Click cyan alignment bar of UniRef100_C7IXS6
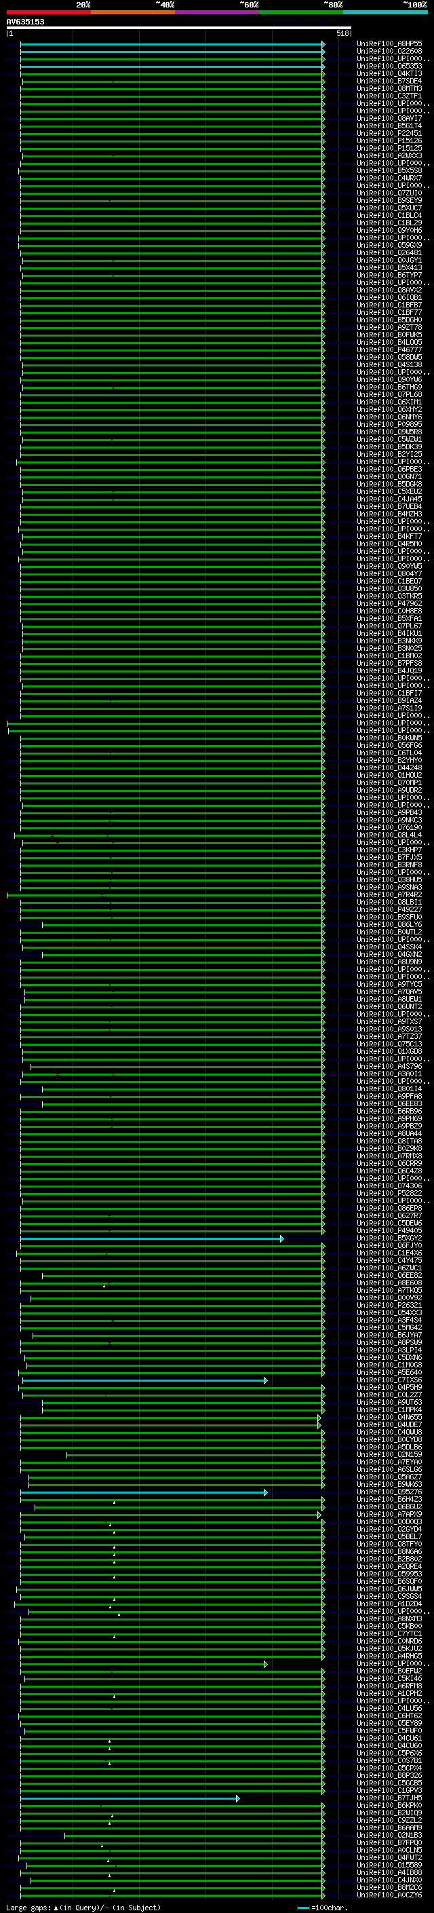The height and width of the screenshot is (1913, 434). 144,1380
